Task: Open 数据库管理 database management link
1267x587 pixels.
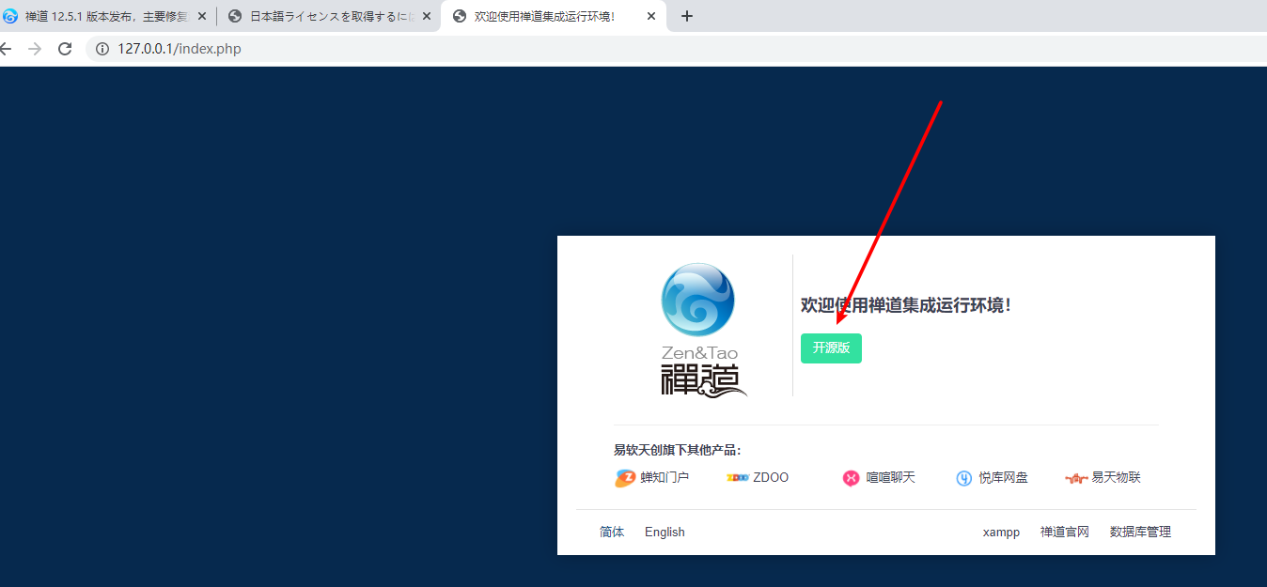Action: click(1140, 532)
